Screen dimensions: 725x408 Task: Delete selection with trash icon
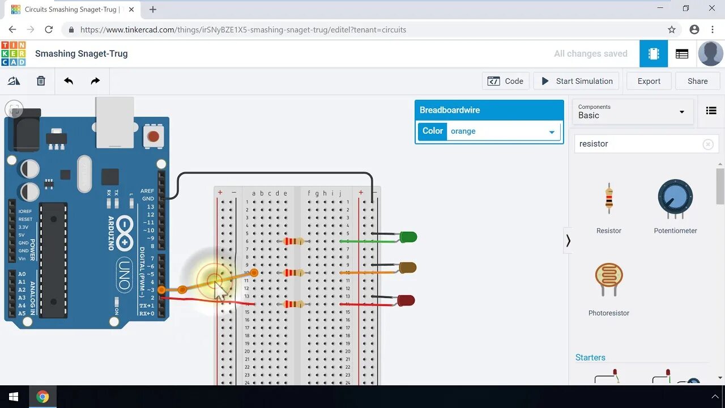tap(41, 81)
